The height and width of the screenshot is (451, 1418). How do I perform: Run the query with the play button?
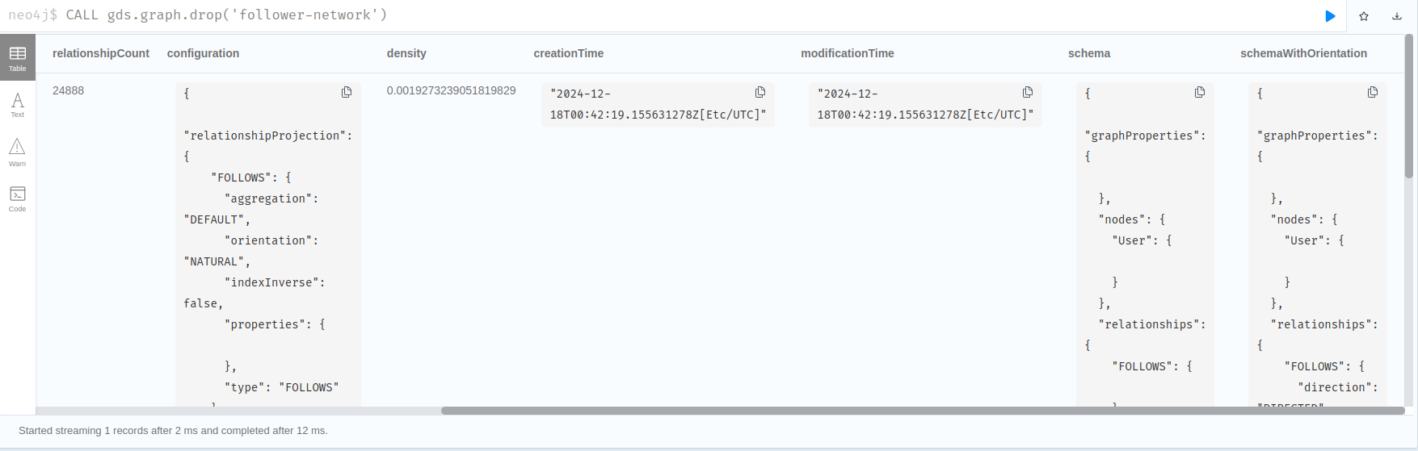[x=1330, y=16]
